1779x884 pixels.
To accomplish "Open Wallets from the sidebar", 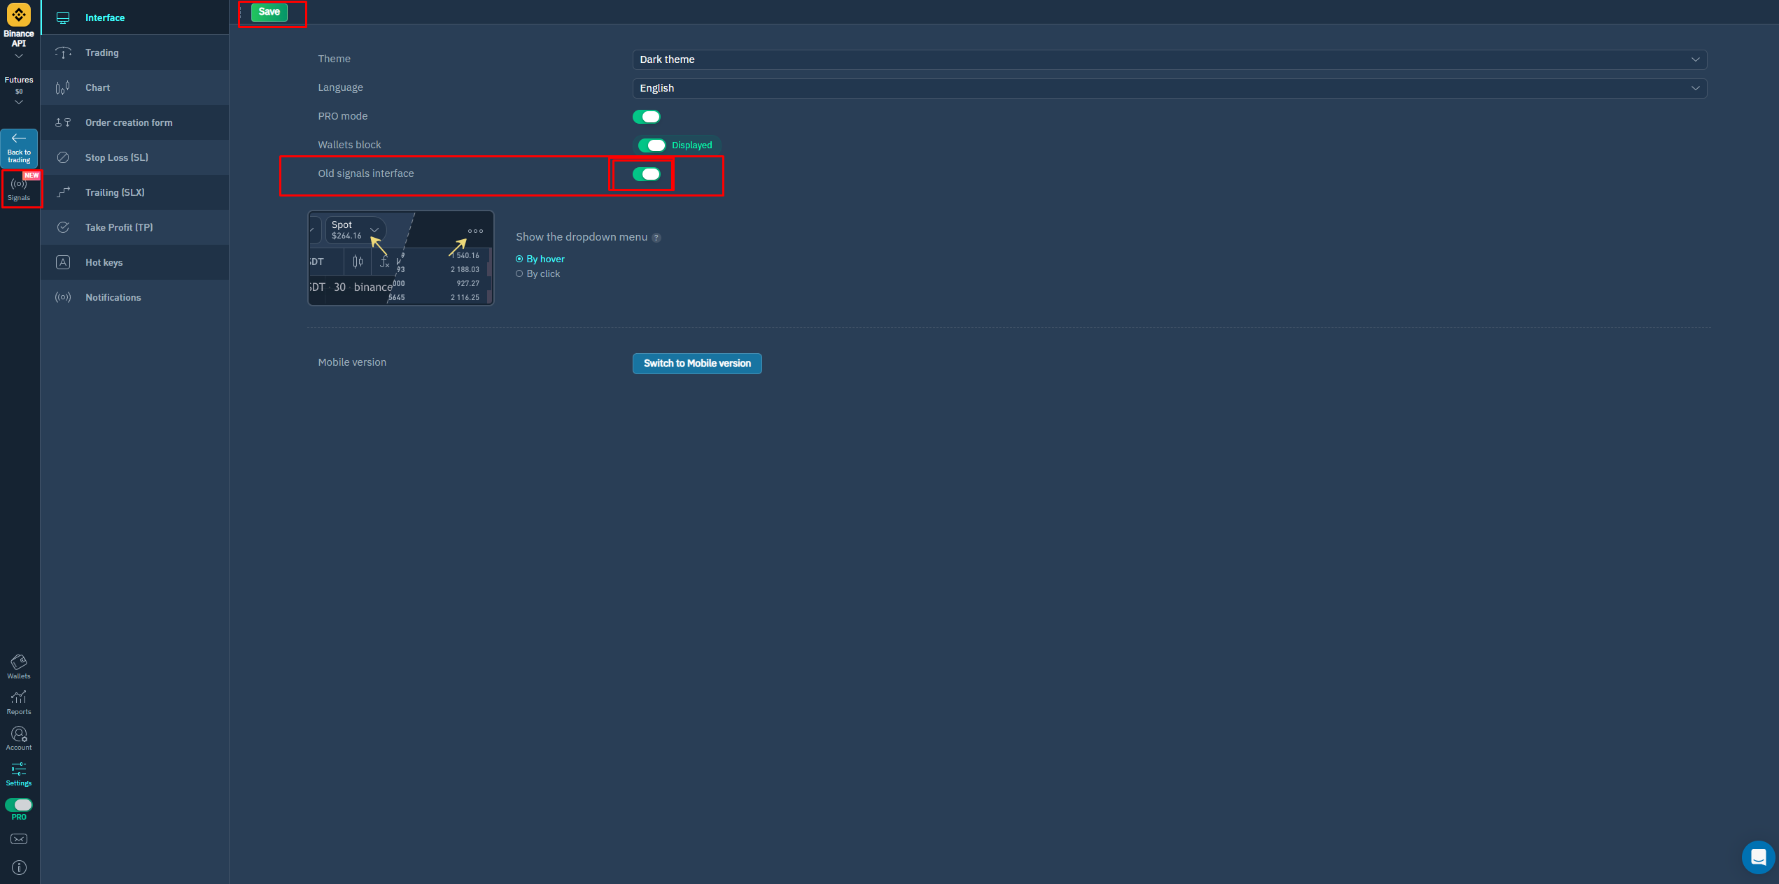I will 19,666.
